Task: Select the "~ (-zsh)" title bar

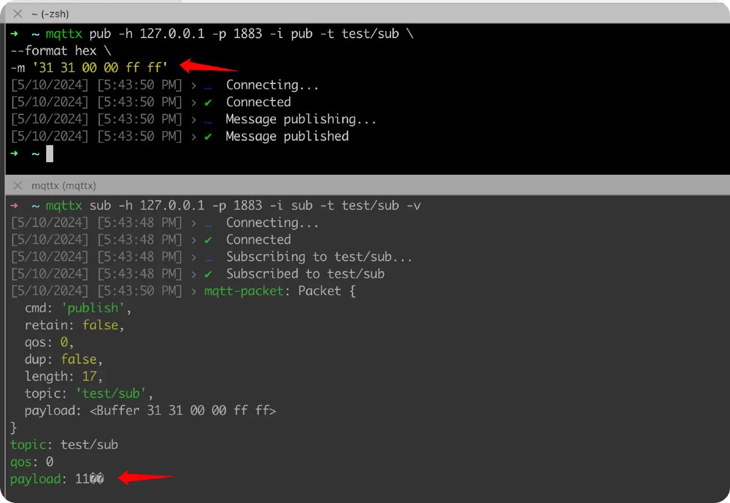Action: point(49,13)
